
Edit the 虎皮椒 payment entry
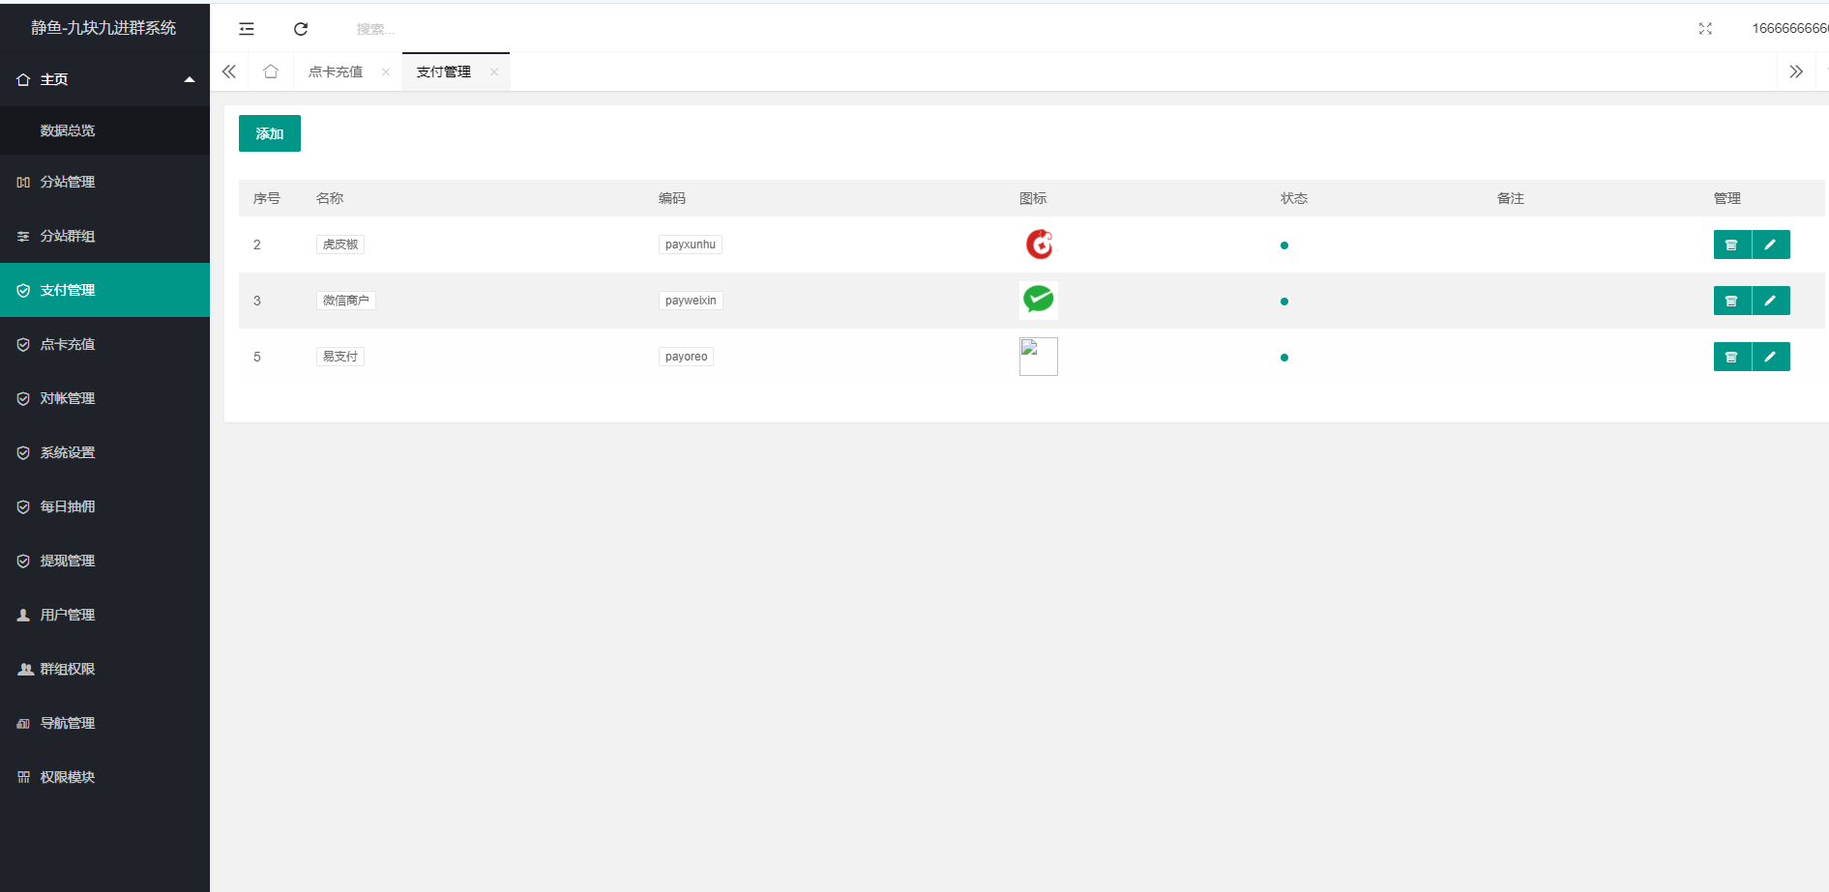tap(1770, 245)
